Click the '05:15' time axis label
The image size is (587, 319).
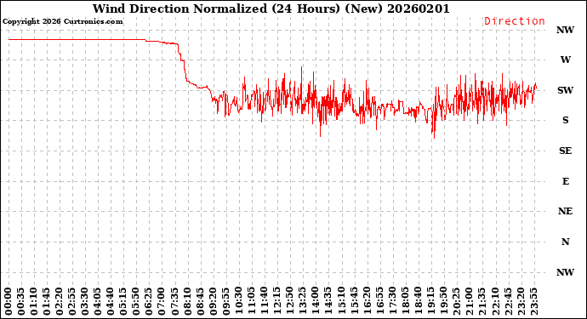point(123,302)
